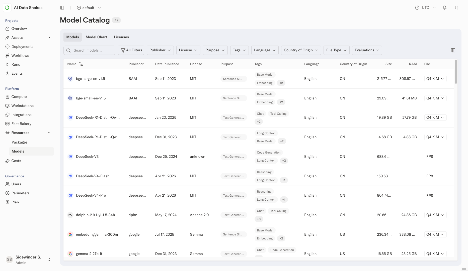Open the documentation book icon

pos(457,8)
